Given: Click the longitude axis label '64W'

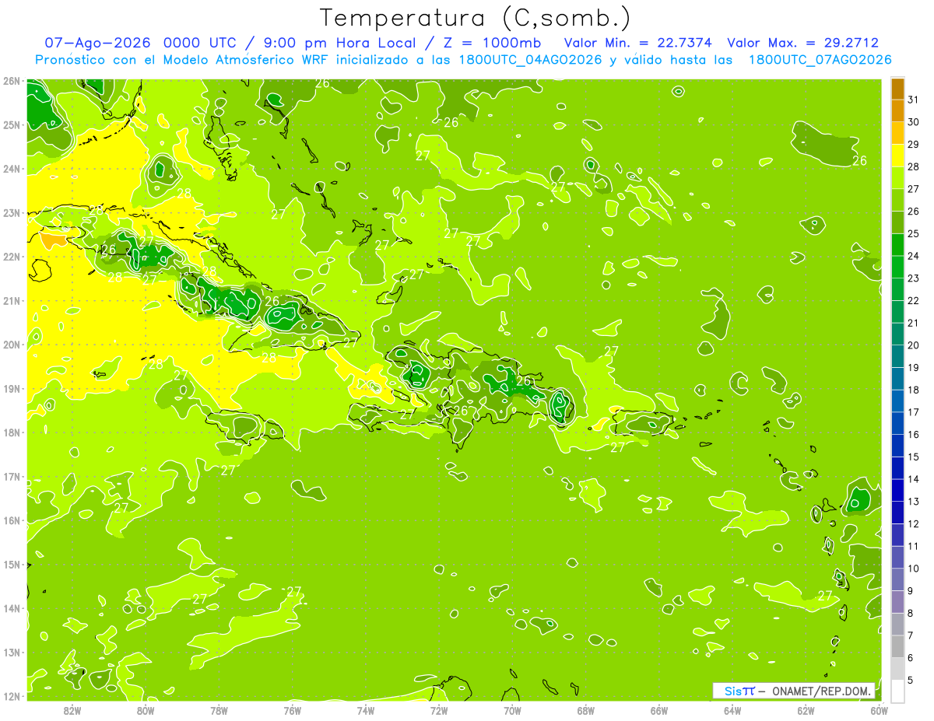Looking at the screenshot, I should [x=732, y=710].
